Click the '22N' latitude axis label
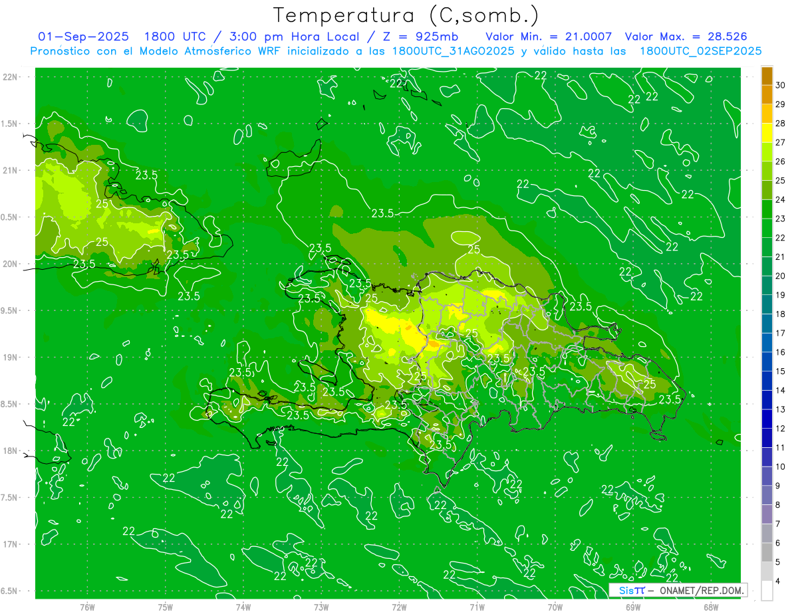This screenshot has height=616, width=798. [10, 76]
